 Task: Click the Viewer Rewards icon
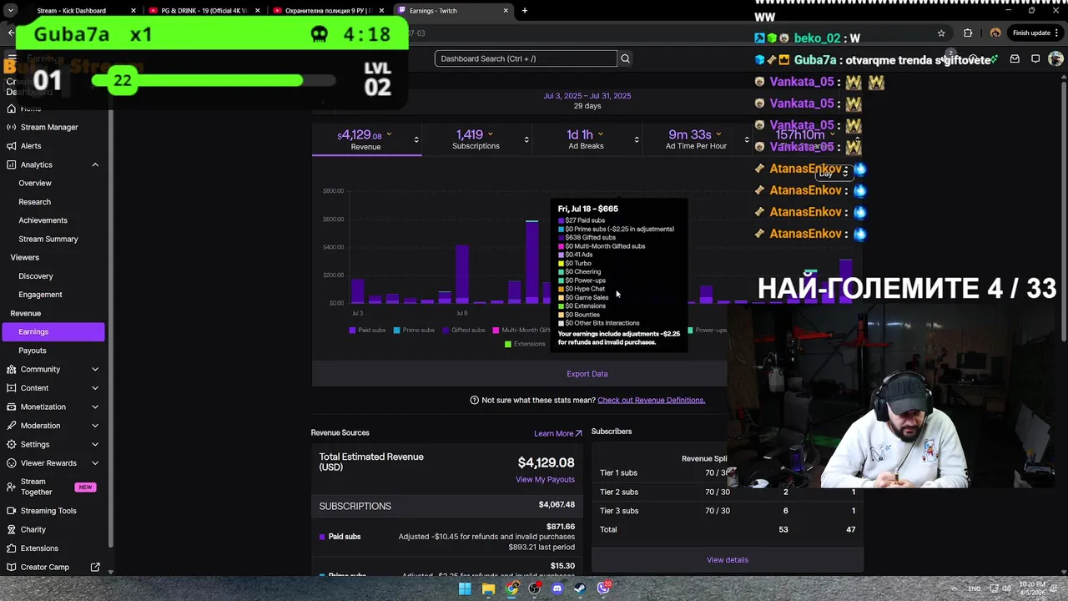coord(11,463)
